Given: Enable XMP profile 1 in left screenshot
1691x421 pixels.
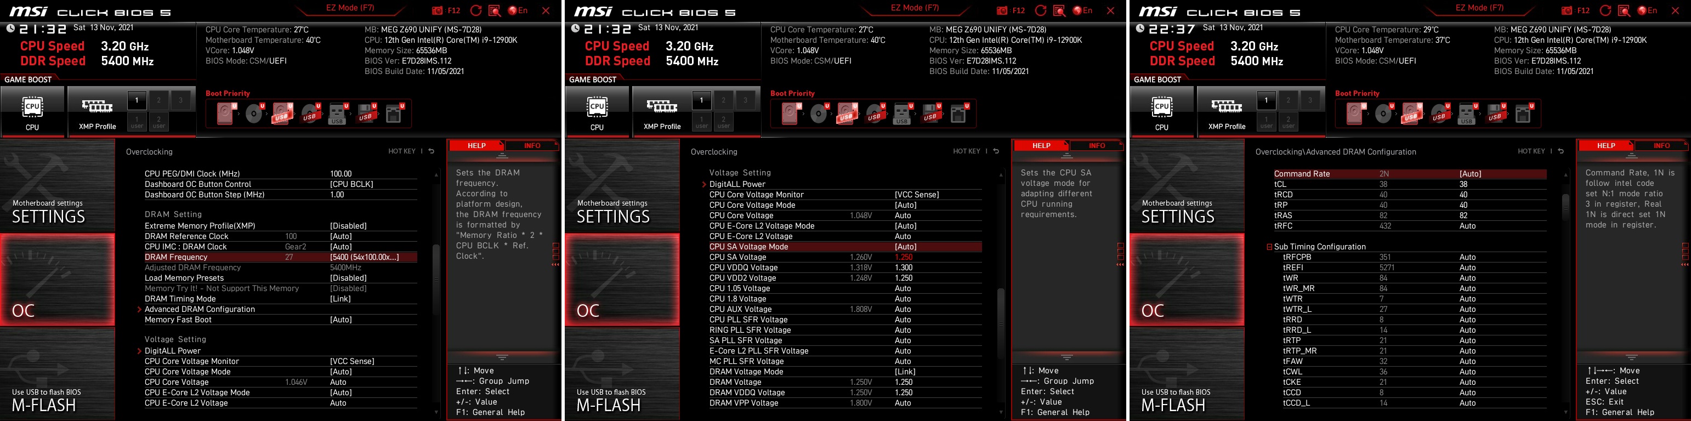Looking at the screenshot, I should pos(137,100).
